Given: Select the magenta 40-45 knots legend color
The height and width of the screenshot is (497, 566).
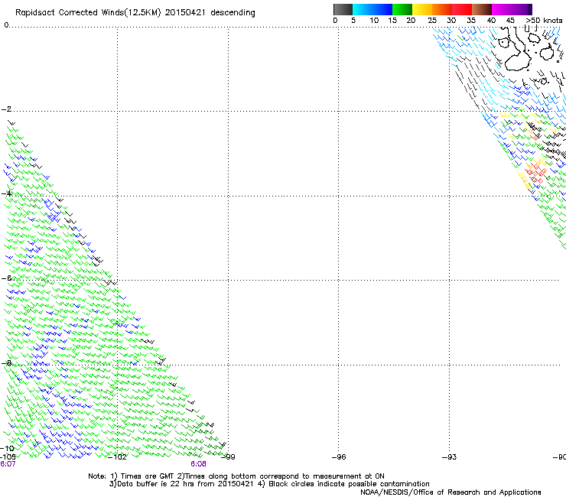Looking at the screenshot, I should point(502,9).
